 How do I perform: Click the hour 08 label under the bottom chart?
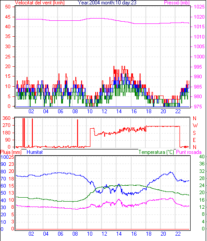(x=75, y=234)
